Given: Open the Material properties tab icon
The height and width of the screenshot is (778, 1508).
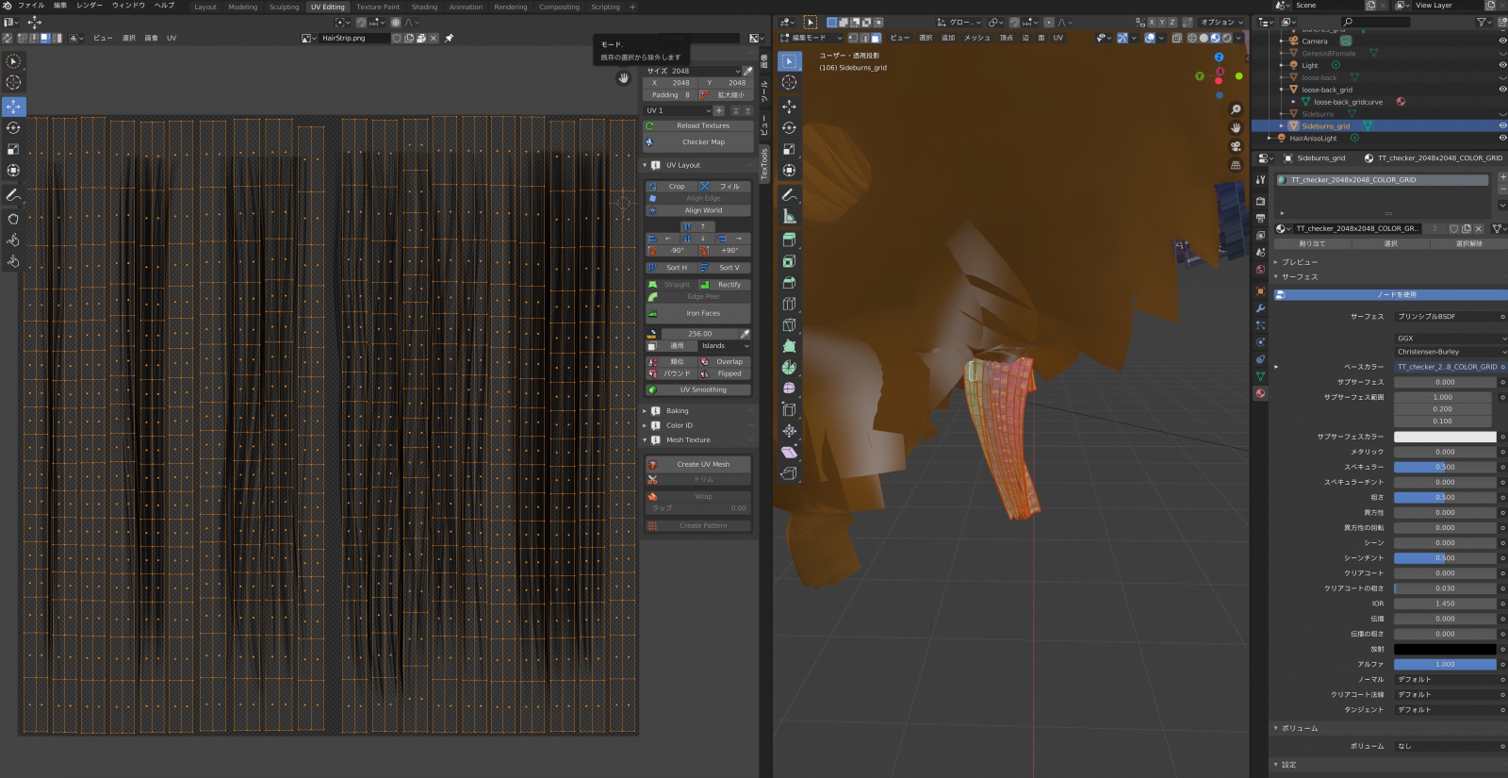Looking at the screenshot, I should coord(1260,393).
